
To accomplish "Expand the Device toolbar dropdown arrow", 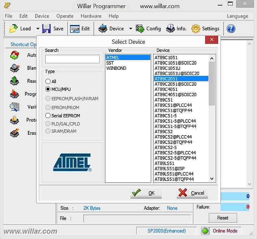I will pyautogui.click(x=131, y=29).
